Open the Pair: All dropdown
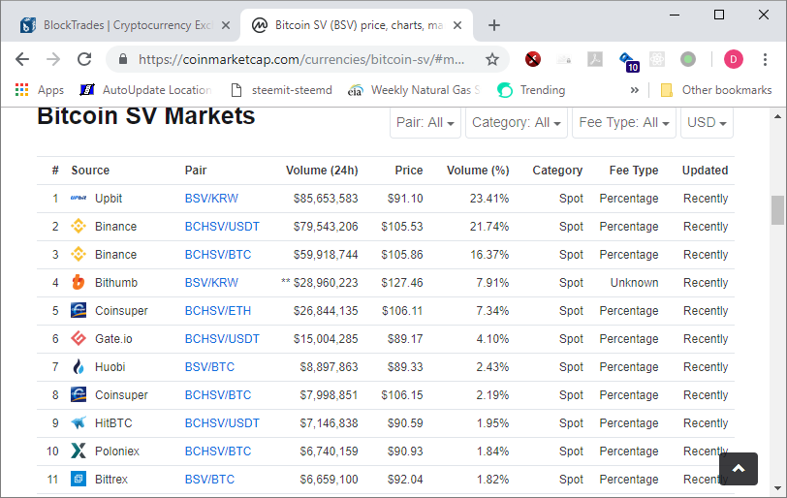 coord(425,122)
